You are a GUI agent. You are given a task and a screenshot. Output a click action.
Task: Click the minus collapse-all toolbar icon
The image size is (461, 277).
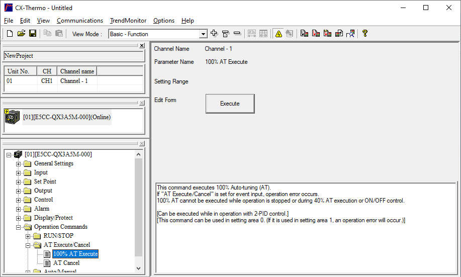237,34
